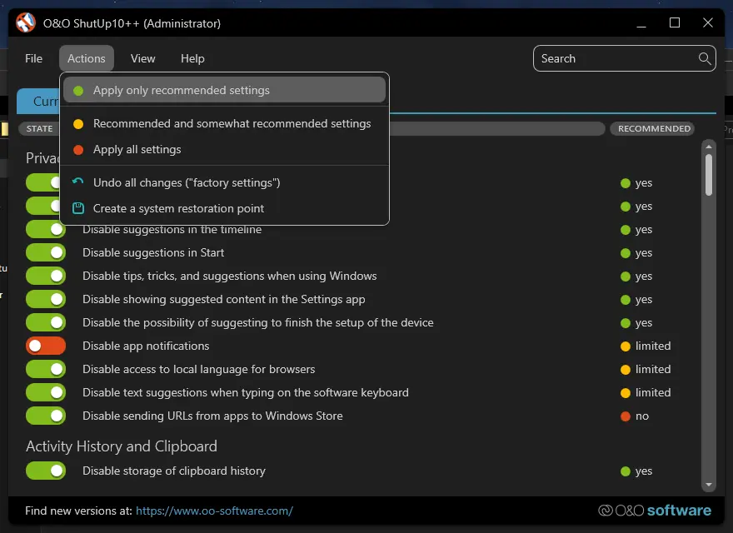733x533 pixels.
Task: Click the red dot beside Apply all settings
Action: [x=78, y=150]
